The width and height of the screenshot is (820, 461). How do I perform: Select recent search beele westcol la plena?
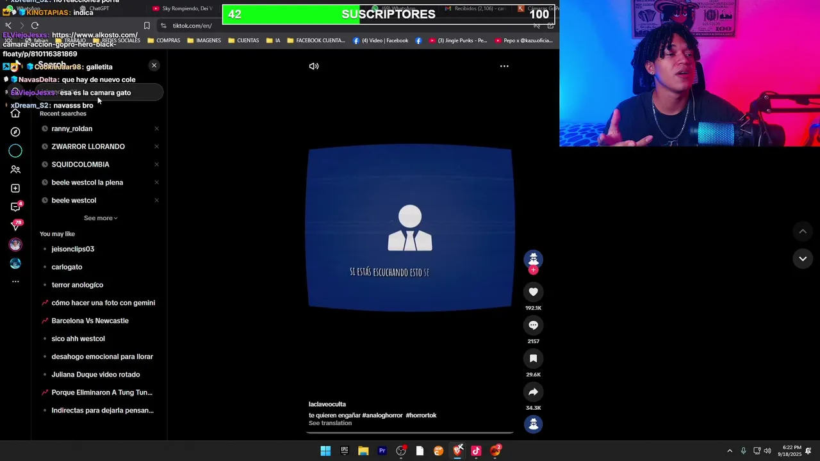[87, 182]
